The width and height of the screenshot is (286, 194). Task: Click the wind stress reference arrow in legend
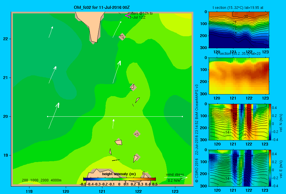pos(176,177)
